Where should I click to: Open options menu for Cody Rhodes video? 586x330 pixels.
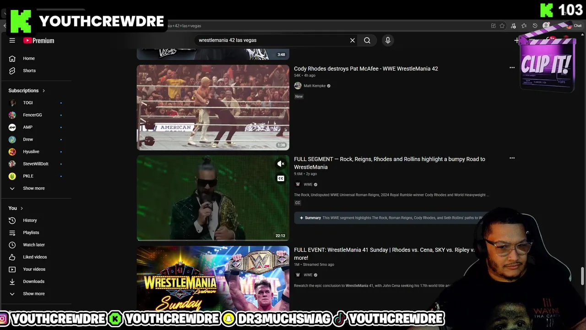pyautogui.click(x=512, y=67)
